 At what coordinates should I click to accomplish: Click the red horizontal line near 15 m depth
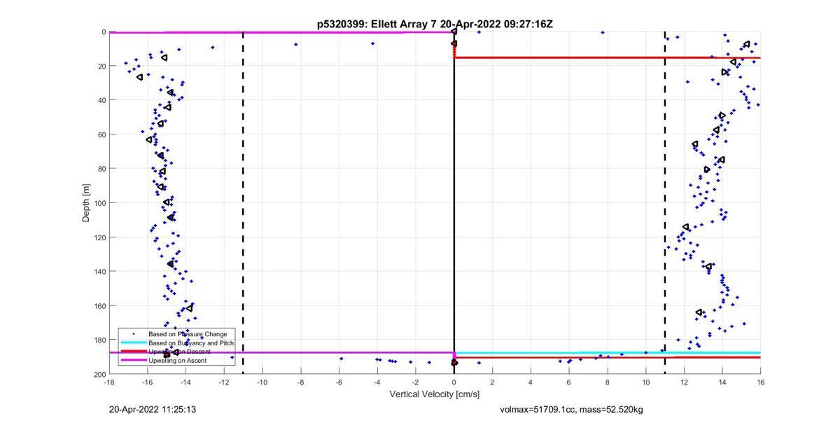(607, 57)
